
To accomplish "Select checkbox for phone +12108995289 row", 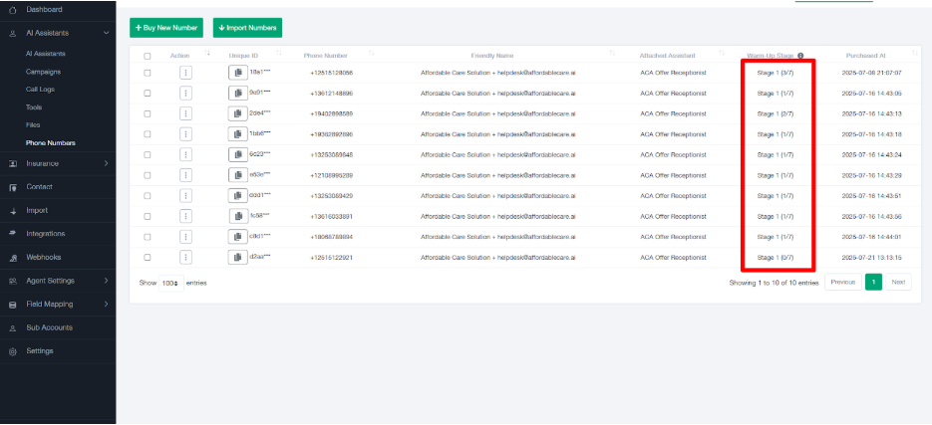I will tap(148, 175).
